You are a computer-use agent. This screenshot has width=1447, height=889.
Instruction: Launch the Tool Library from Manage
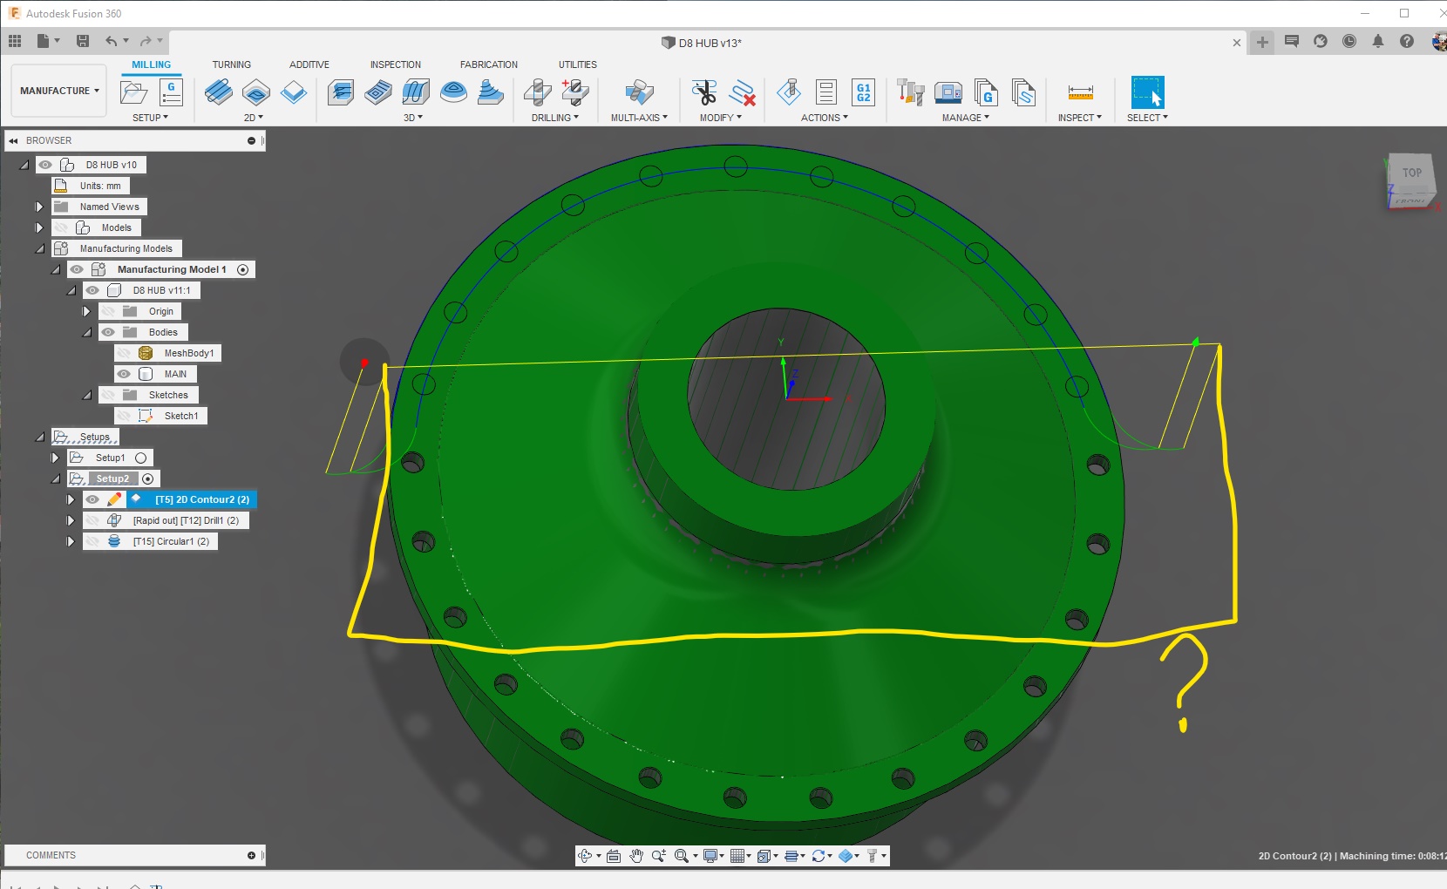point(909,92)
